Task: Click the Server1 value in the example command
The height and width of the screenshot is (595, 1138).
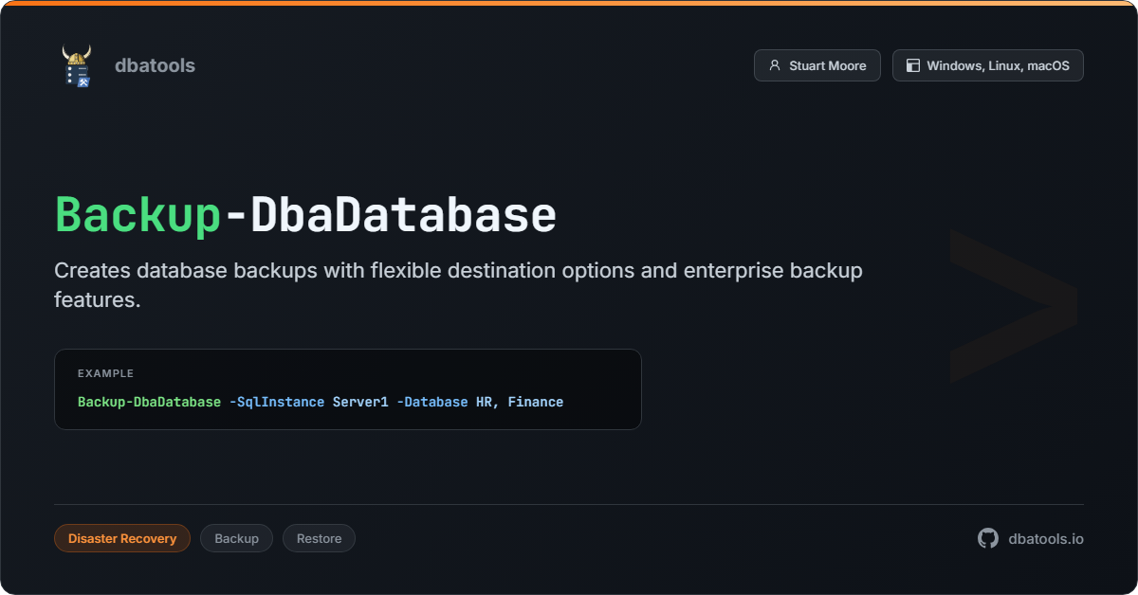Action: coord(360,402)
